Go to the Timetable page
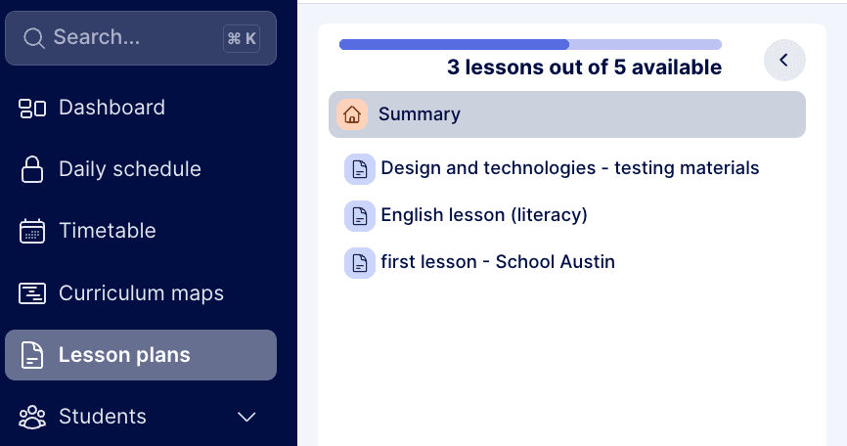 click(108, 231)
